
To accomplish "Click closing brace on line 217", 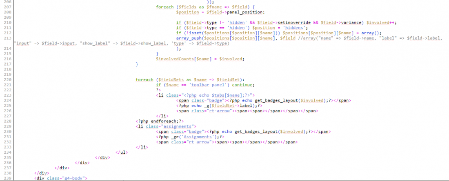I will [137, 64].
